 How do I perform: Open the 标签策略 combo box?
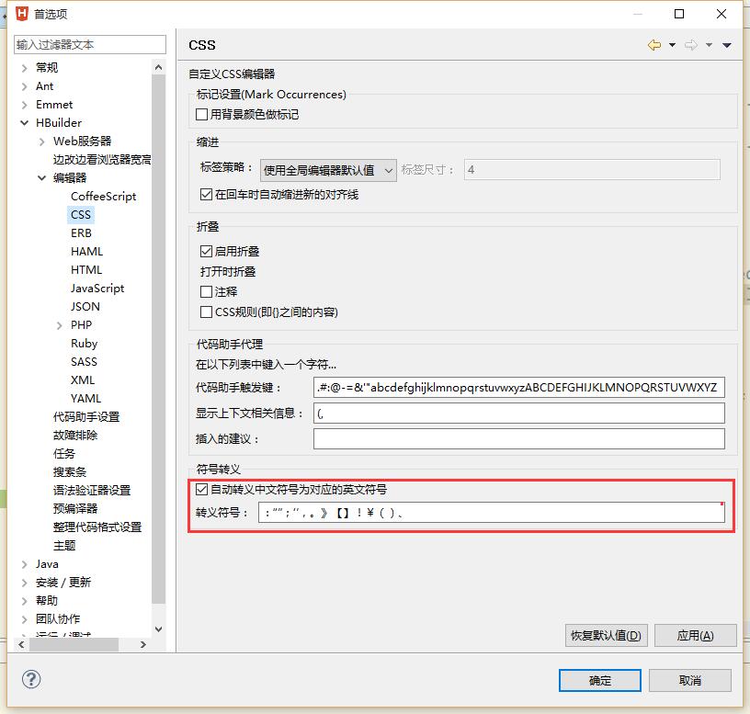pos(328,170)
